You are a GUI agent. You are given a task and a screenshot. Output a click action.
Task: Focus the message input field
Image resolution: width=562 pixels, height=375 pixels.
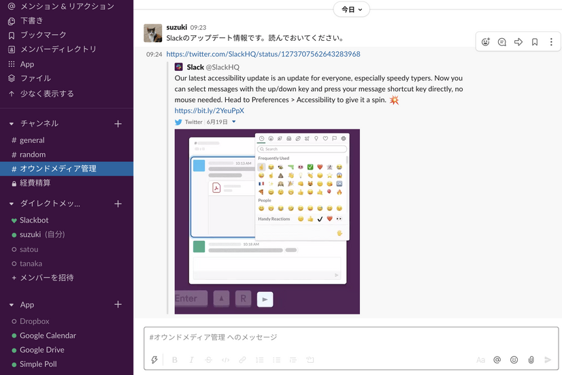pyautogui.click(x=351, y=338)
